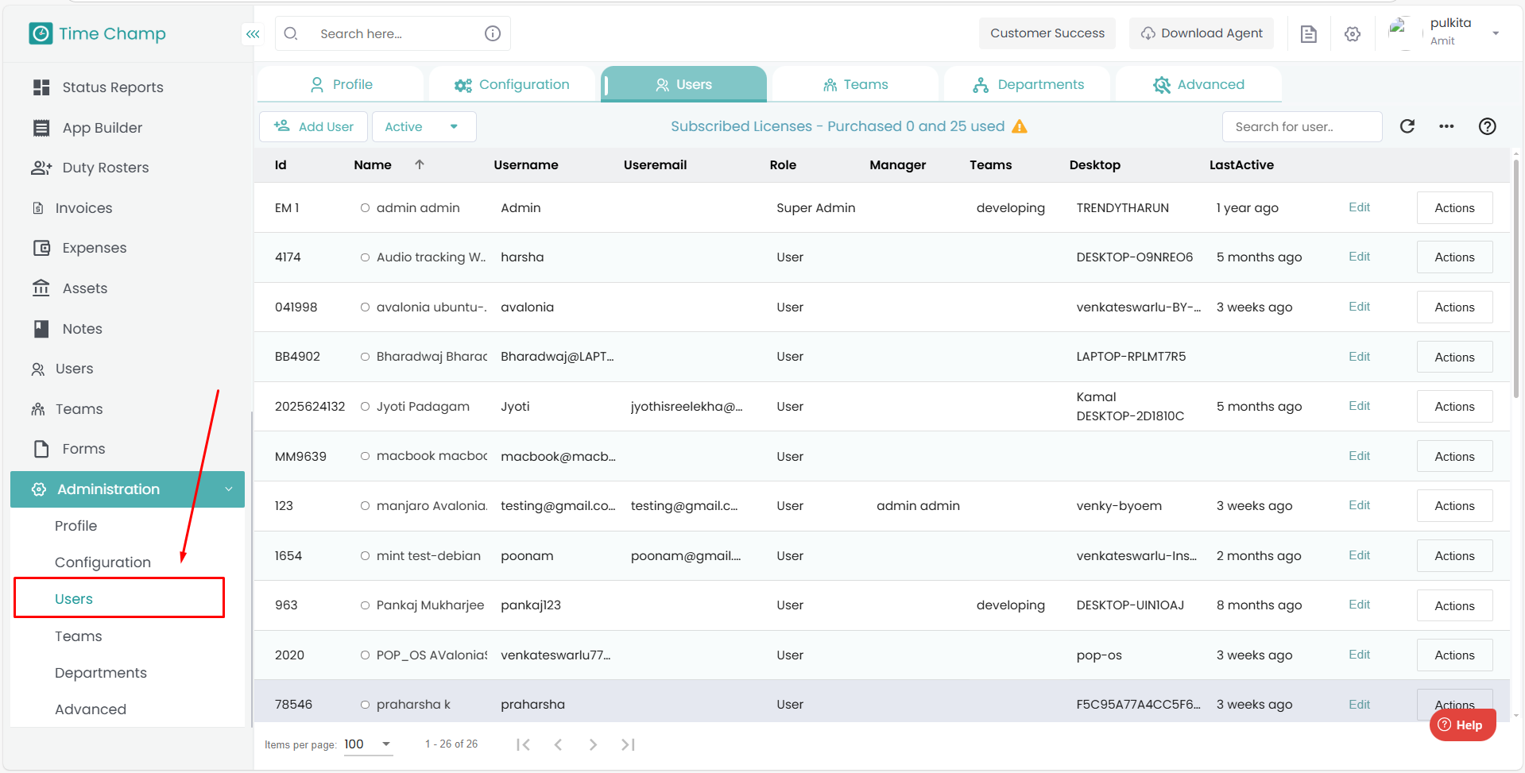Open the three-dots more options menu
Screen dimensions: 1525x773
1446,126
